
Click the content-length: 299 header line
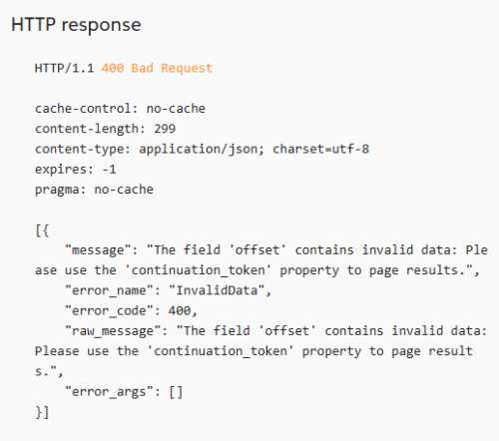105,129
